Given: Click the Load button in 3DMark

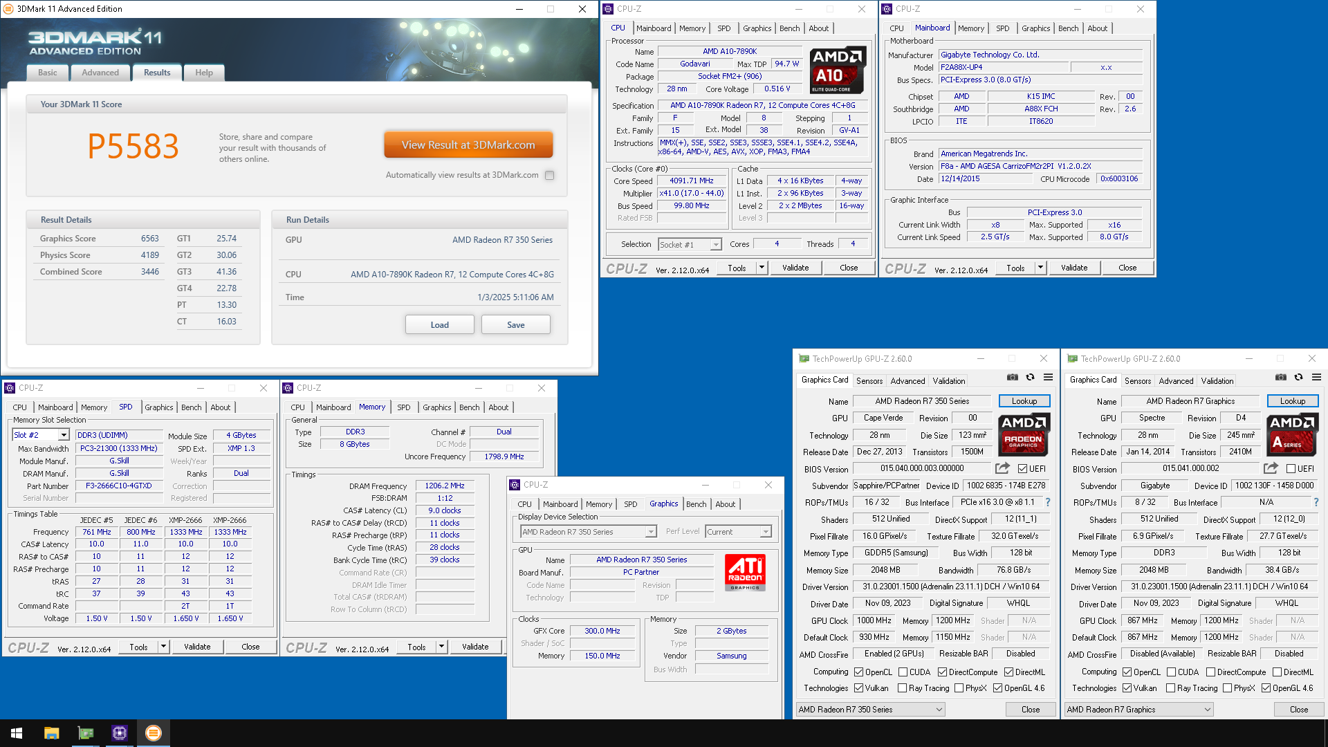Looking at the screenshot, I should click(x=439, y=324).
